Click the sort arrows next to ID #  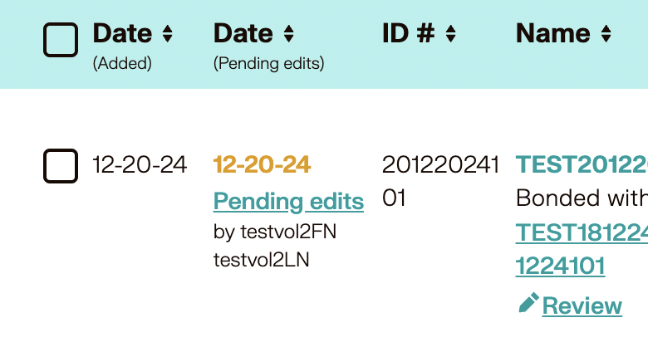(450, 34)
